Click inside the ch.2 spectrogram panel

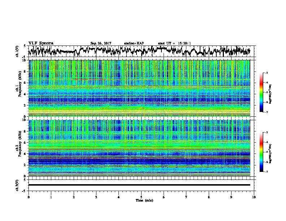(x=139, y=148)
